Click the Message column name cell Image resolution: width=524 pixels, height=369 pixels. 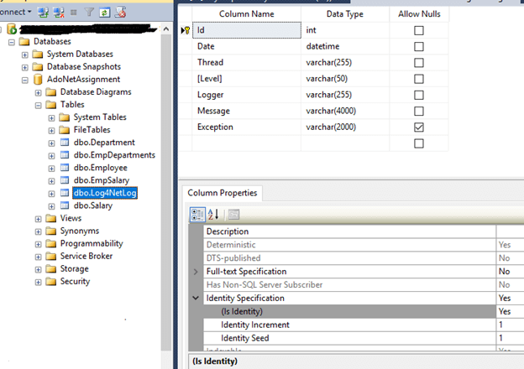point(247,111)
